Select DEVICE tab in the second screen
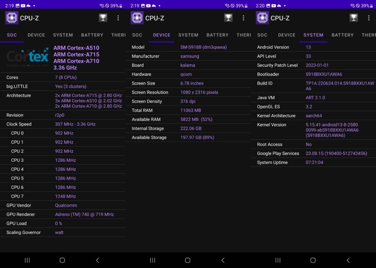 tap(162, 35)
